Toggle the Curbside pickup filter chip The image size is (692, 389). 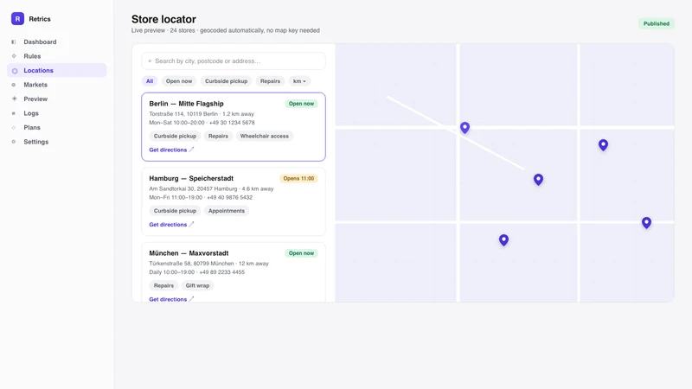pyautogui.click(x=226, y=81)
